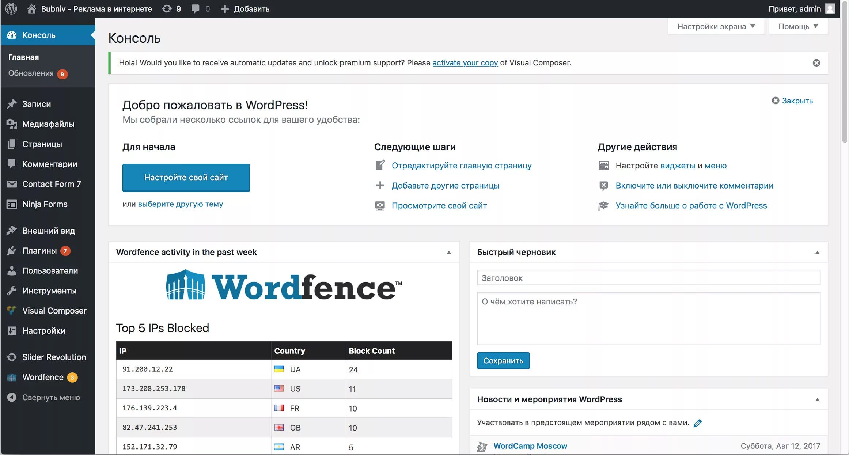This screenshot has width=849, height=455.
Task: Click the Медиафайлы media icon
Action: 12,124
